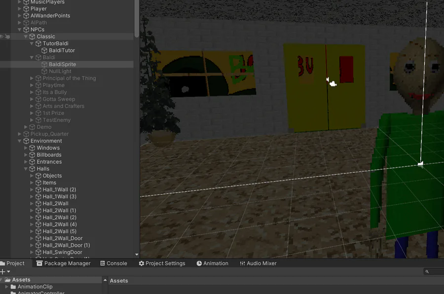
Task: Open the Audio Mixer tab
Action: click(258, 263)
